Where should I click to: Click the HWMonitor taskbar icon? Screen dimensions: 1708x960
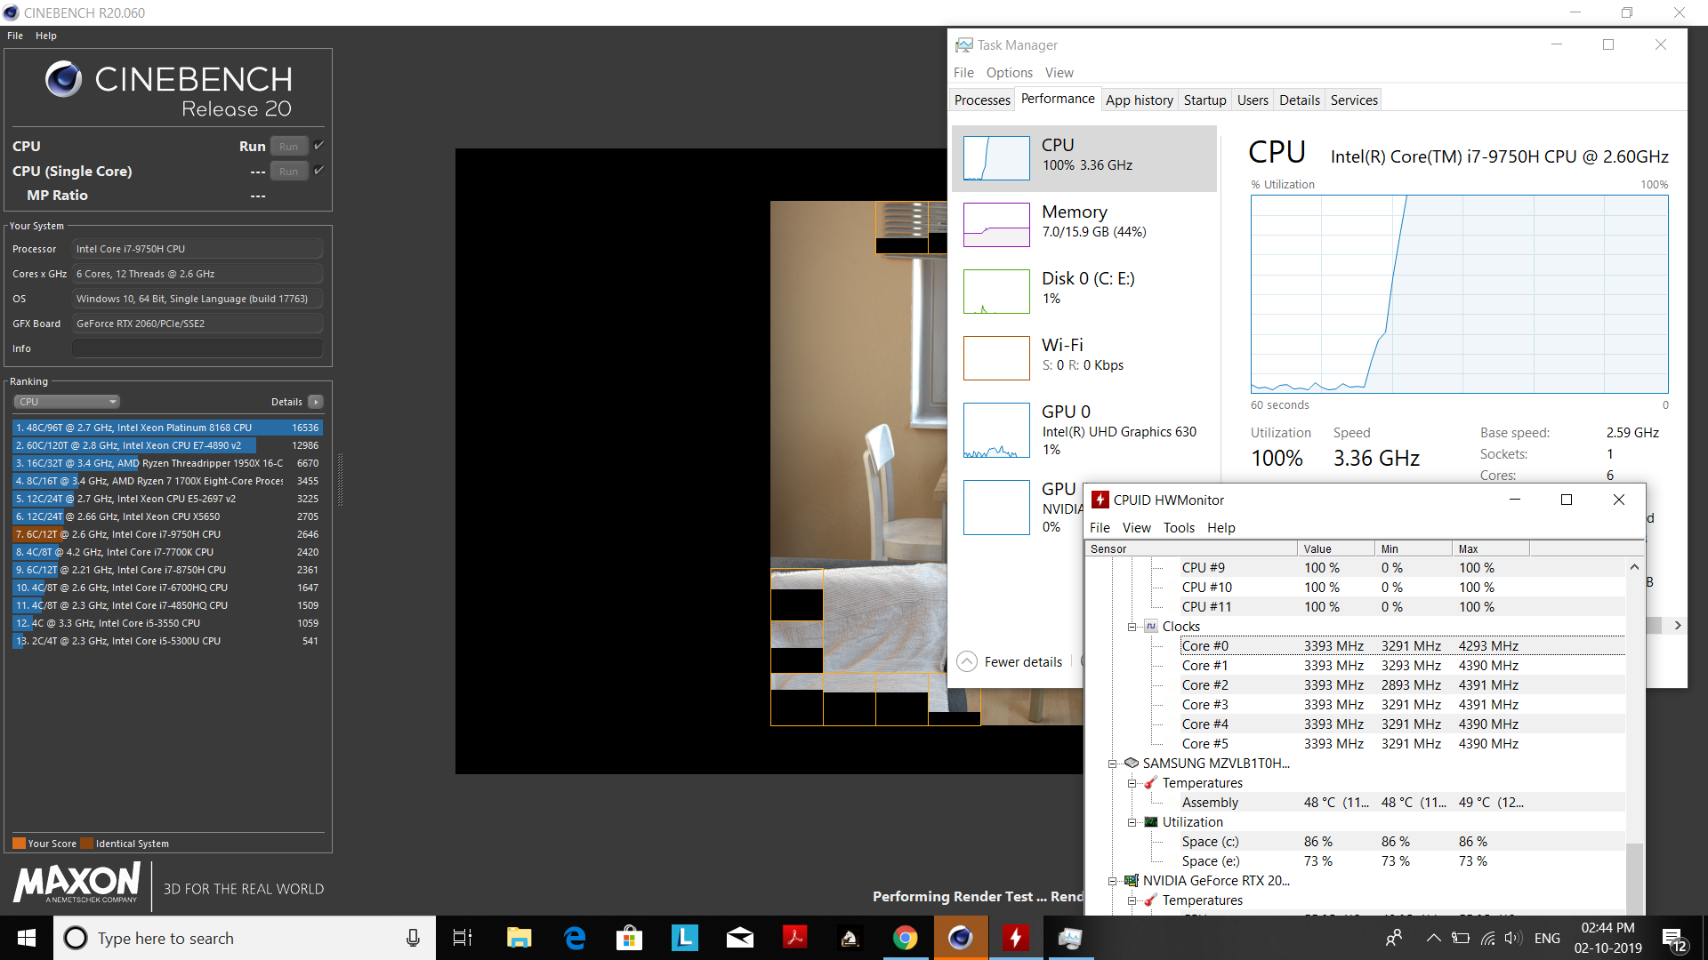pyautogui.click(x=1015, y=938)
